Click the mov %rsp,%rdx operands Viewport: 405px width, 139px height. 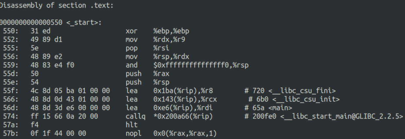[171, 57]
